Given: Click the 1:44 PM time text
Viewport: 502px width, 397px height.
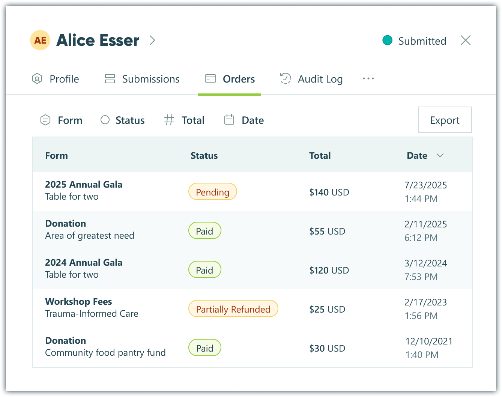Looking at the screenshot, I should (x=421, y=198).
